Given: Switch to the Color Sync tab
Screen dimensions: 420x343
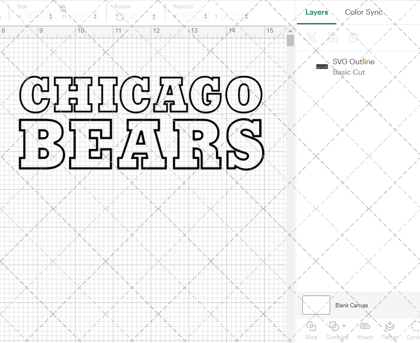Looking at the screenshot, I should click(364, 12).
